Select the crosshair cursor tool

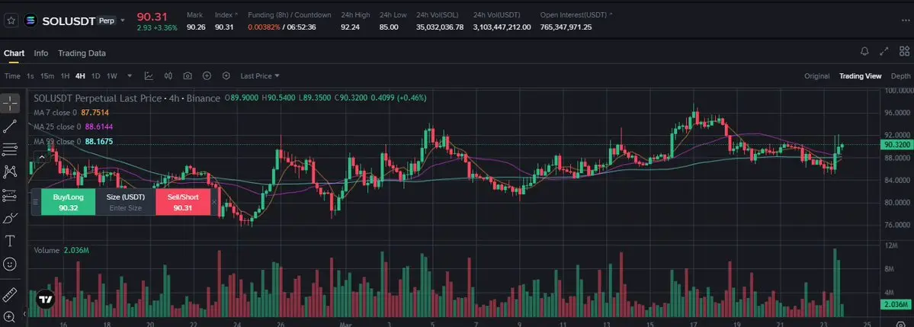pos(10,103)
